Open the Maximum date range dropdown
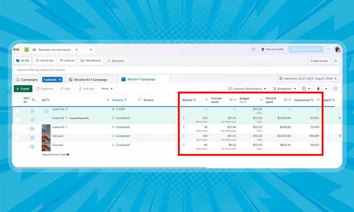The height and width of the screenshot is (212, 354). point(308,79)
